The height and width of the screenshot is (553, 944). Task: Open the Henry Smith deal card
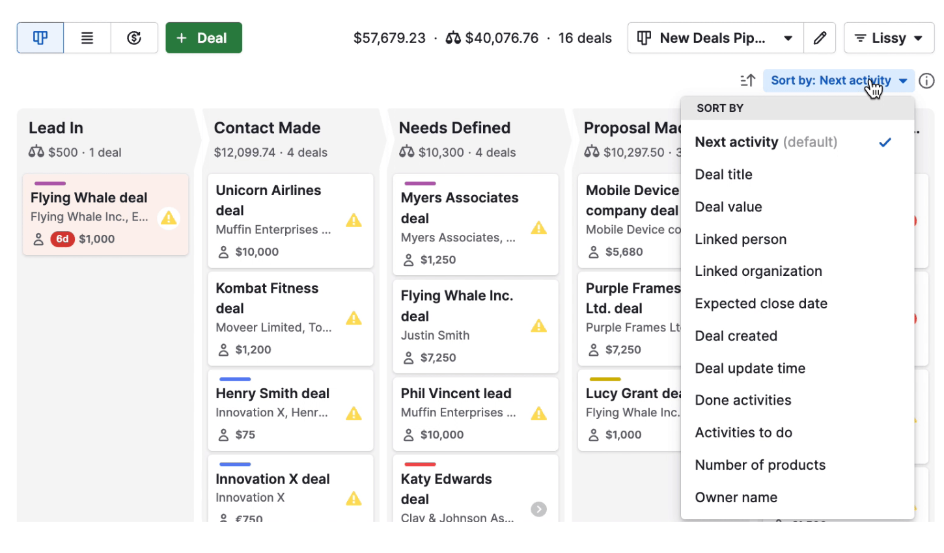pyautogui.click(x=273, y=394)
